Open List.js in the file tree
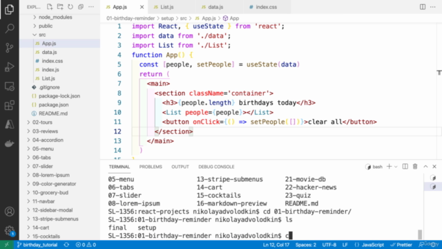The image size is (442, 249). click(x=48, y=78)
